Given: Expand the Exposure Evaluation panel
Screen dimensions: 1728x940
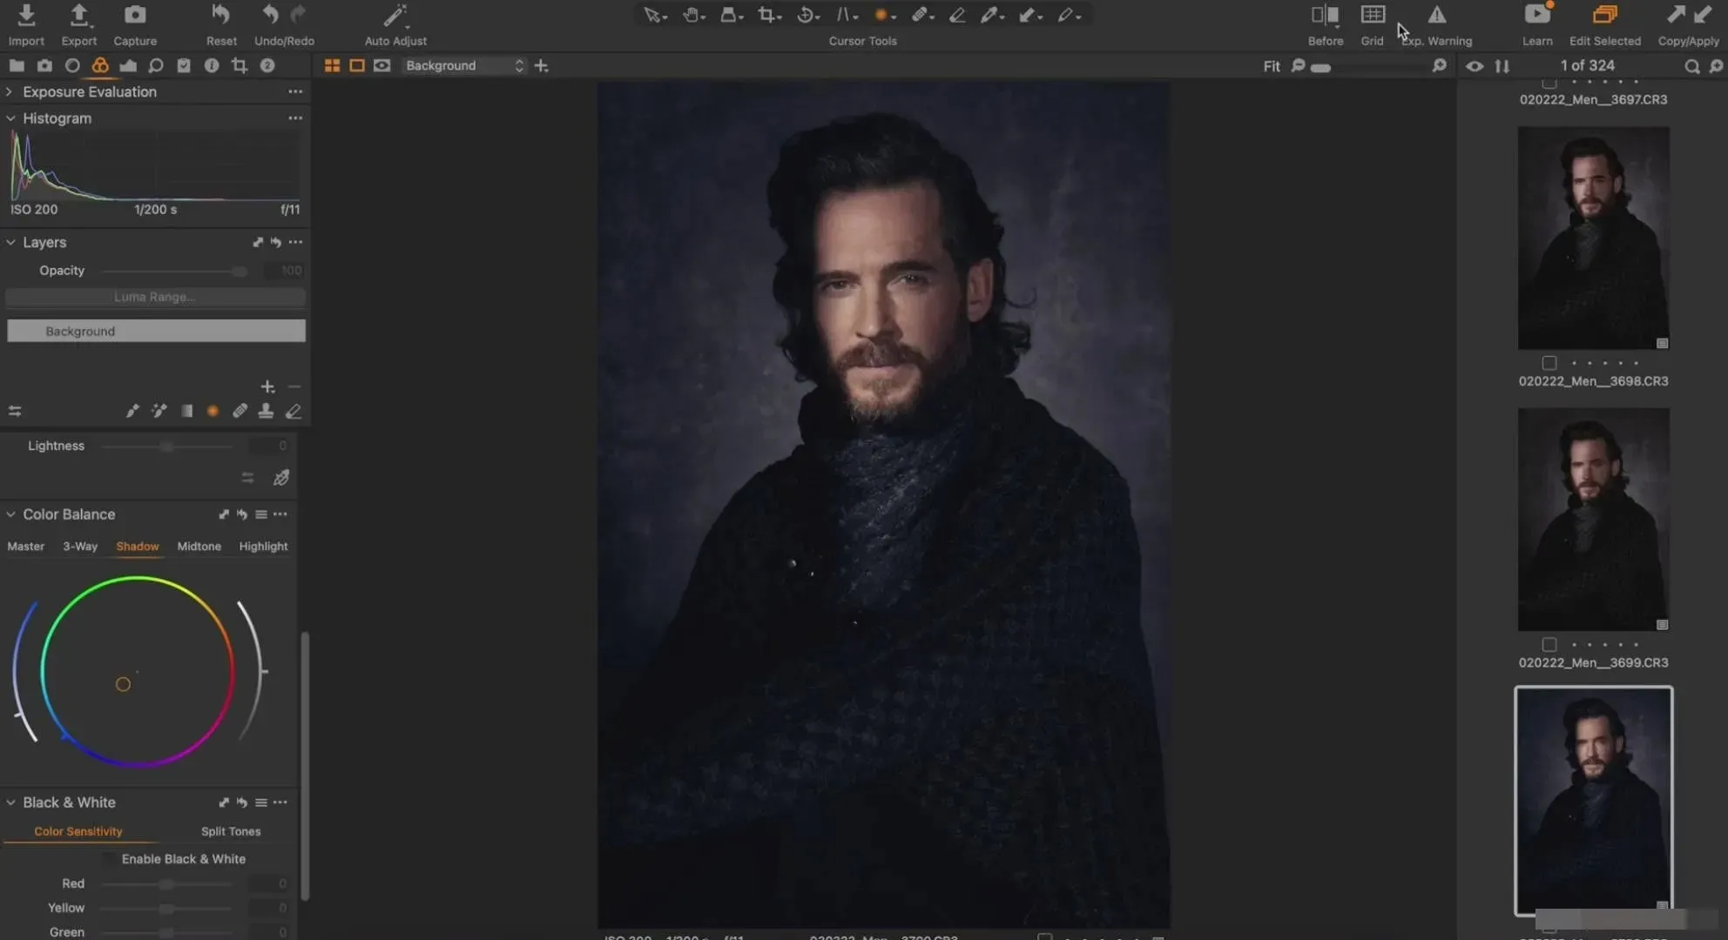Looking at the screenshot, I should tap(10, 91).
